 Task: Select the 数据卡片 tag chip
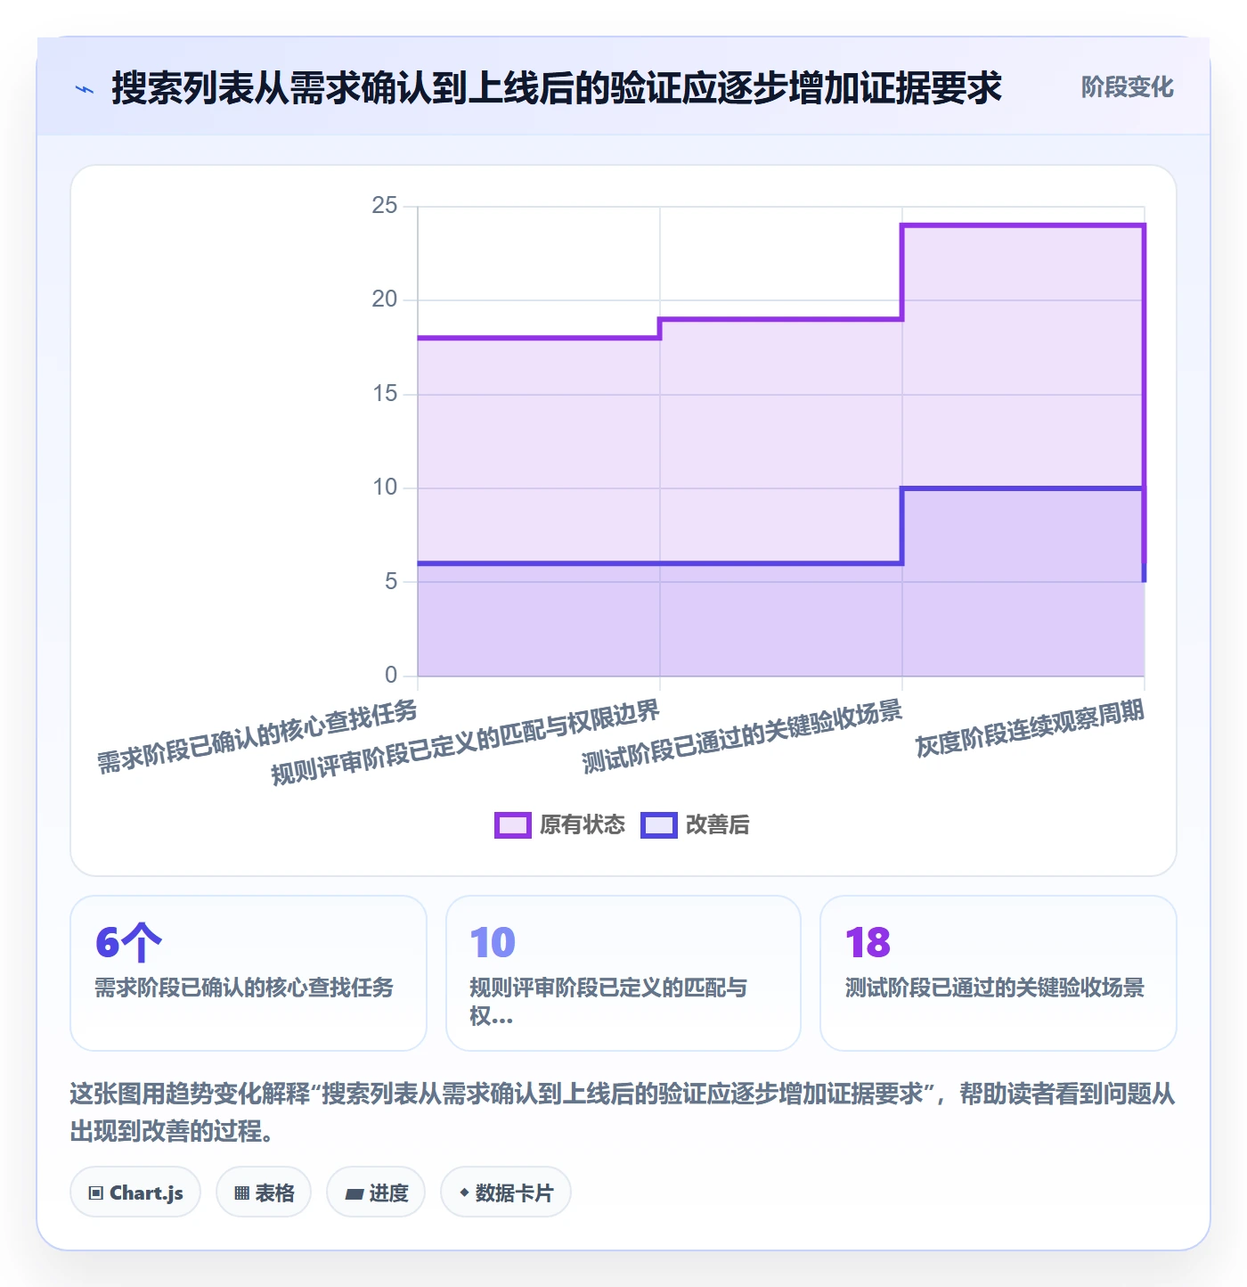click(506, 1193)
